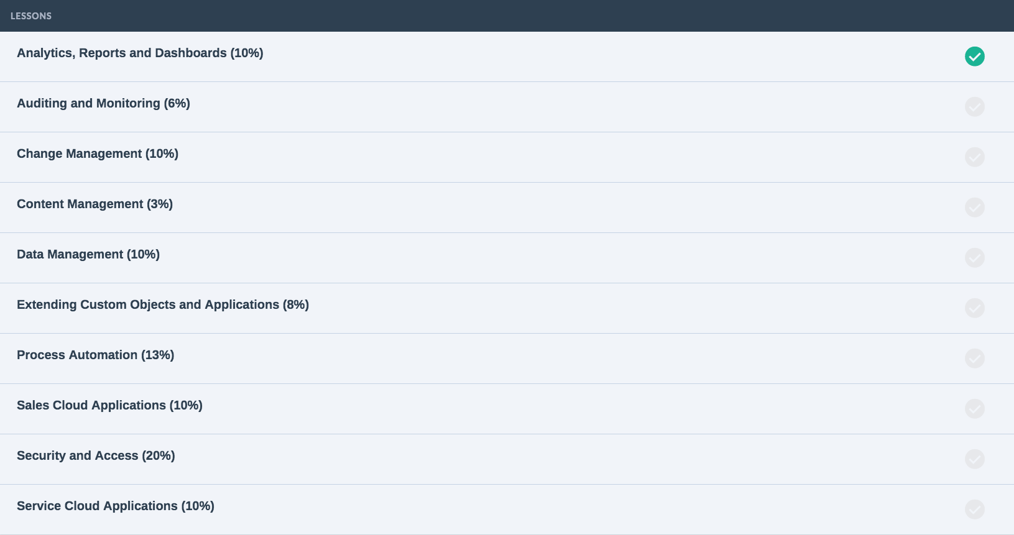Open the Security and Access (20%) lesson
The height and width of the screenshot is (535, 1014).
[96, 456]
